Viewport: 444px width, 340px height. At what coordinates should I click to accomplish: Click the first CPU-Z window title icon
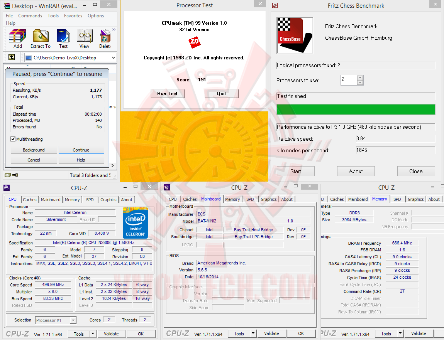[x=7, y=188]
